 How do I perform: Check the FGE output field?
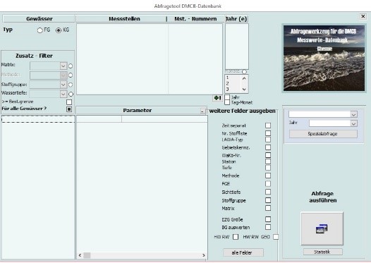click(x=268, y=183)
